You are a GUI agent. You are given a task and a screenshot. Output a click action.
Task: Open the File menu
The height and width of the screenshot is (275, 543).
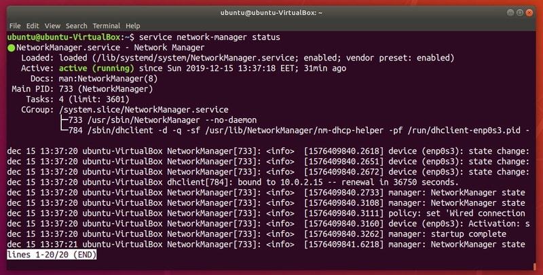(15, 25)
